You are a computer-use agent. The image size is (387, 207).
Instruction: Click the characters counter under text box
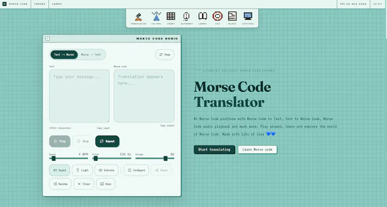pyautogui.click(x=60, y=128)
